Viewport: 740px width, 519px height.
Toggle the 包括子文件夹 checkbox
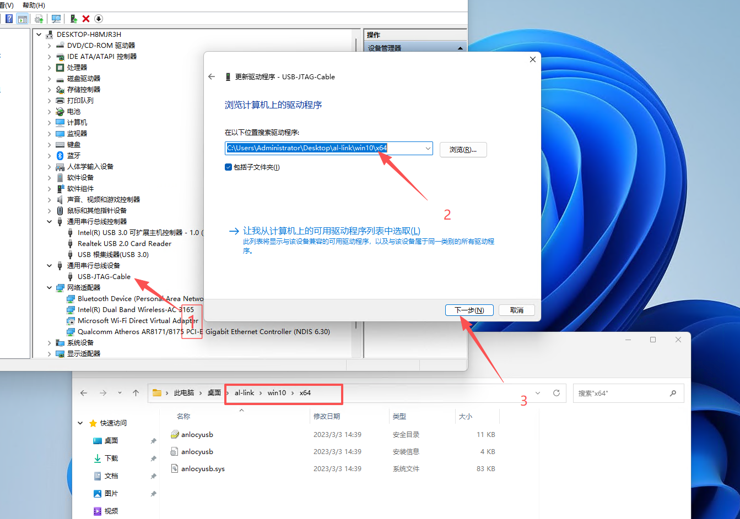point(228,167)
